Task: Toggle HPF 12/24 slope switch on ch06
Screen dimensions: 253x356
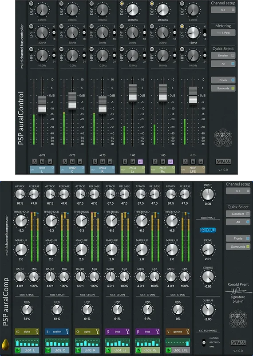Action: coord(205,55)
